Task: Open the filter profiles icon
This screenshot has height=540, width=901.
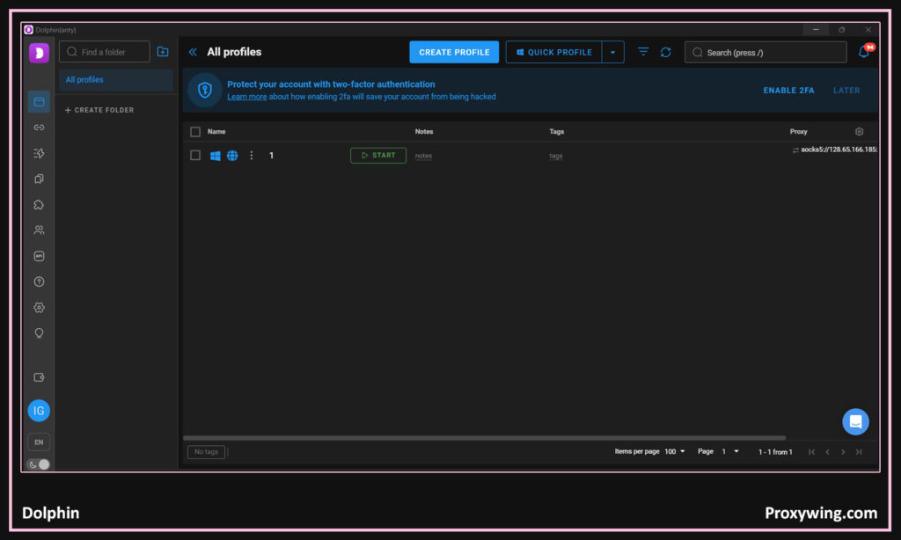Action: pyautogui.click(x=643, y=53)
